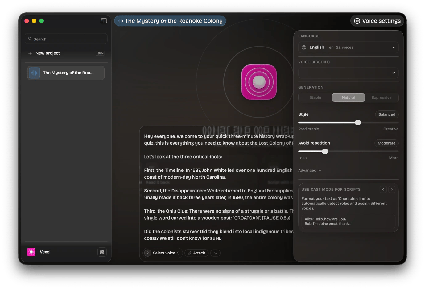The height and width of the screenshot is (289, 425).
Task: Click the ⌘N shortcut badge
Action: (x=101, y=53)
